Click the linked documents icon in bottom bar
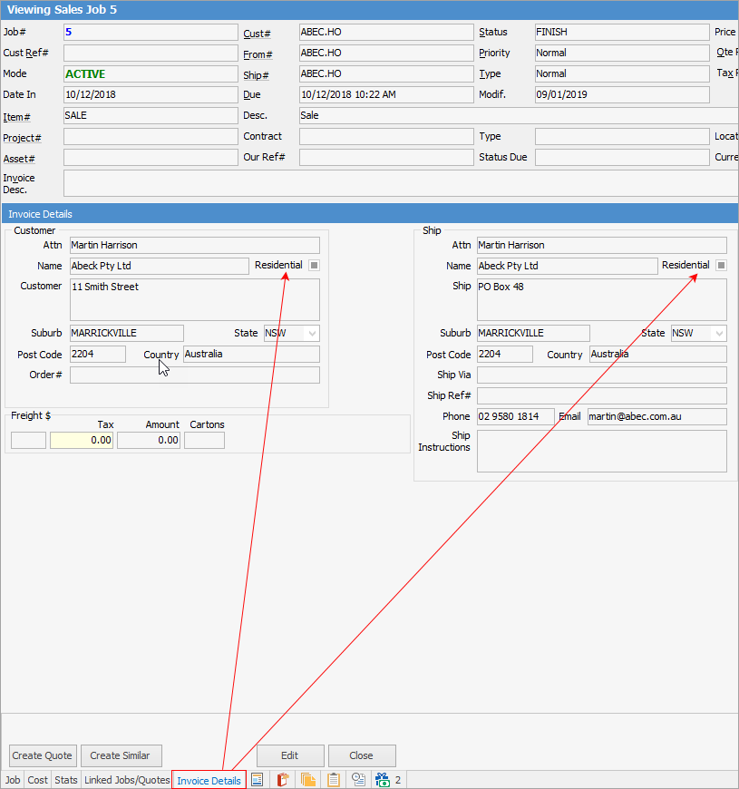The image size is (739, 789). click(x=358, y=780)
